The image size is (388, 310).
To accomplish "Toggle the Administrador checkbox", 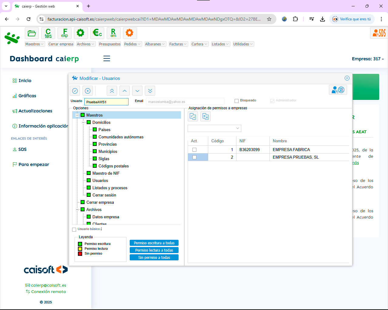I will click(x=272, y=101).
